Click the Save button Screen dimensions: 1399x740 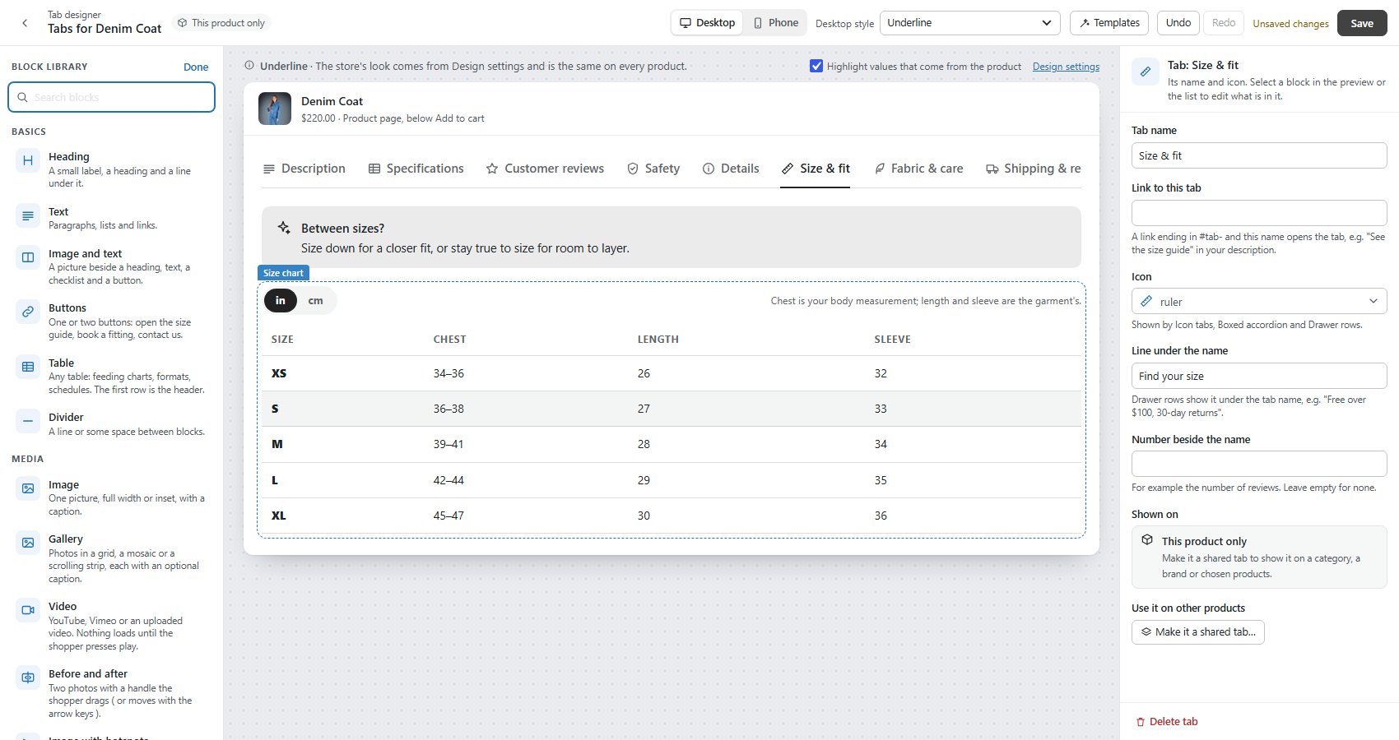point(1362,23)
